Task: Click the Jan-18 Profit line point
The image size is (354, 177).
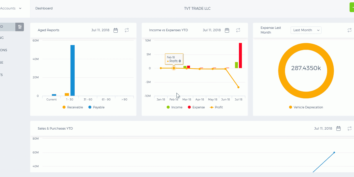Action: pos(161,68)
